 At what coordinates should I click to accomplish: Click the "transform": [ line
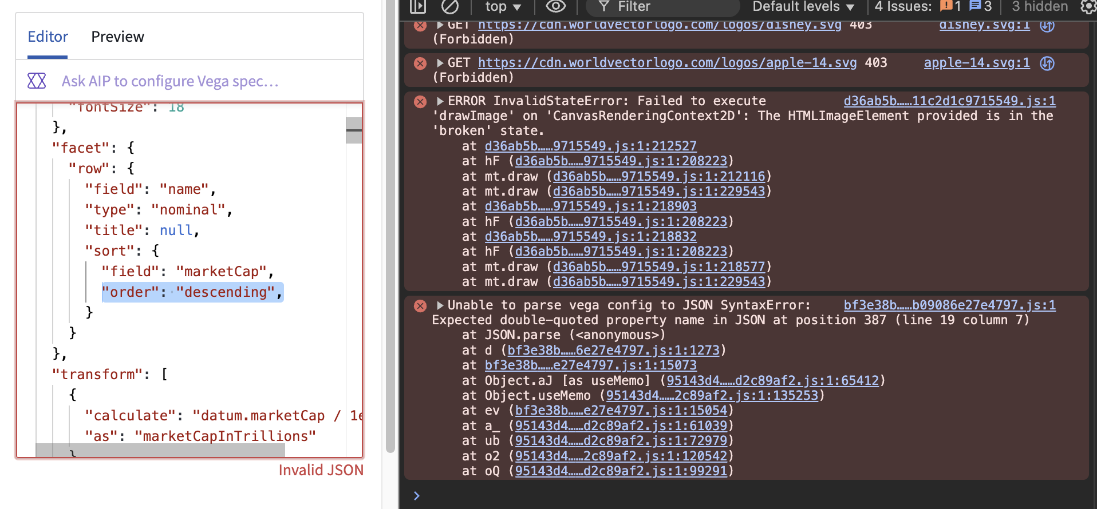[110, 375]
